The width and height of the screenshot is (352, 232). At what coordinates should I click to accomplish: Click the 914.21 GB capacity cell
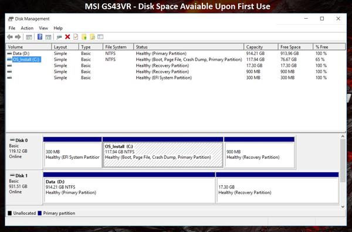pyautogui.click(x=255, y=53)
